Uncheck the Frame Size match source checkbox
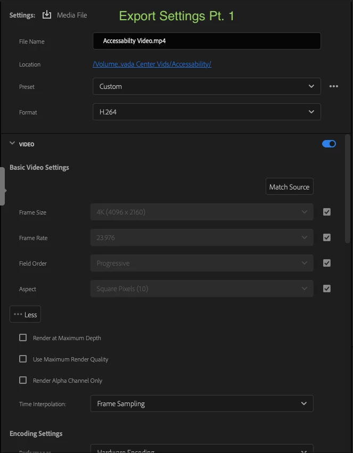 327,212
